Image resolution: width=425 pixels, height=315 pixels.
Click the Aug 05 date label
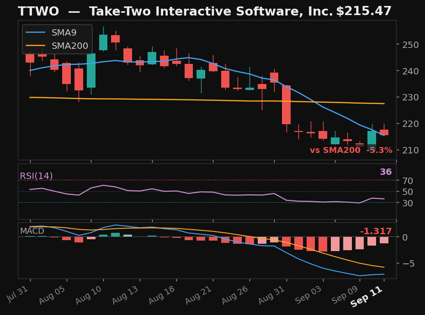tap(52, 295)
